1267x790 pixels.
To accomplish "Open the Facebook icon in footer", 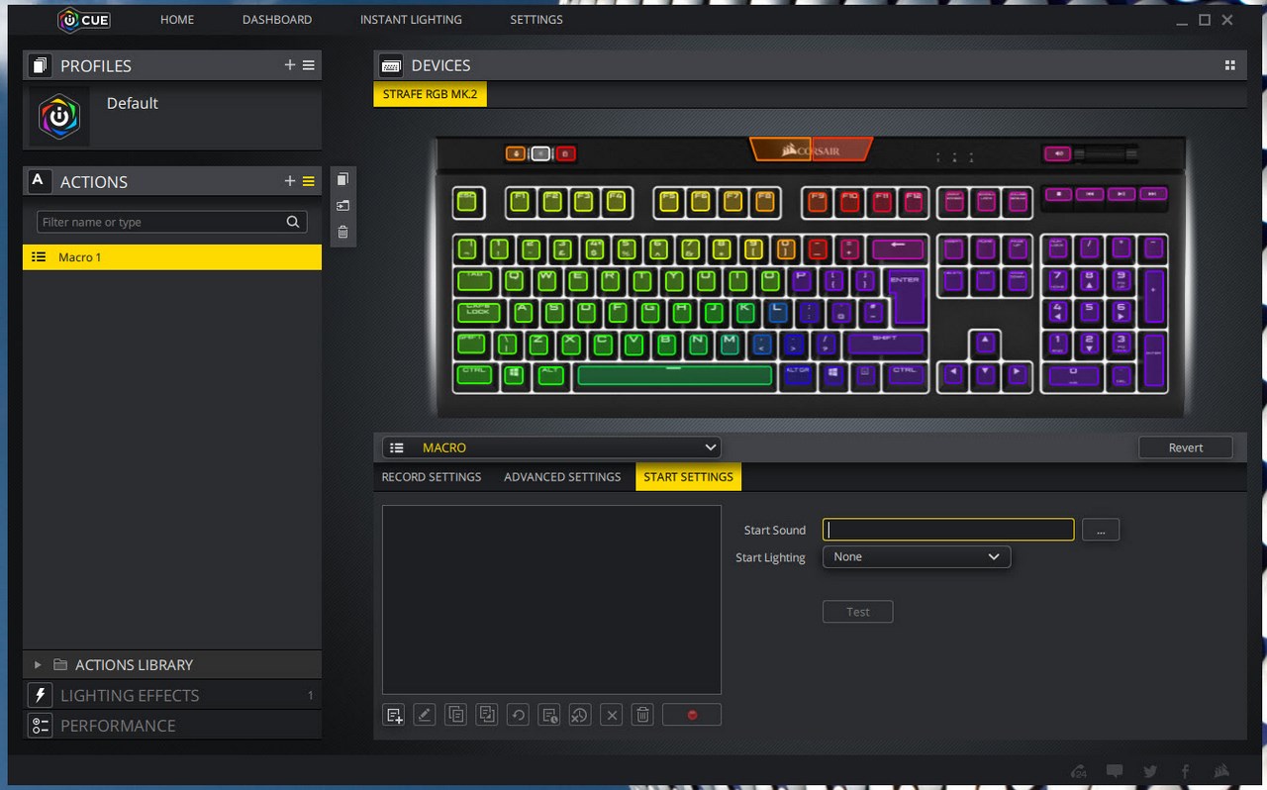I will tap(1185, 771).
